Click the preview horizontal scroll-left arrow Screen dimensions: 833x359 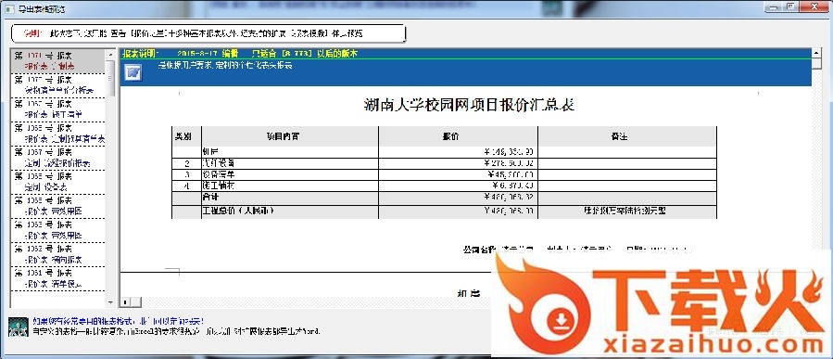[x=125, y=302]
